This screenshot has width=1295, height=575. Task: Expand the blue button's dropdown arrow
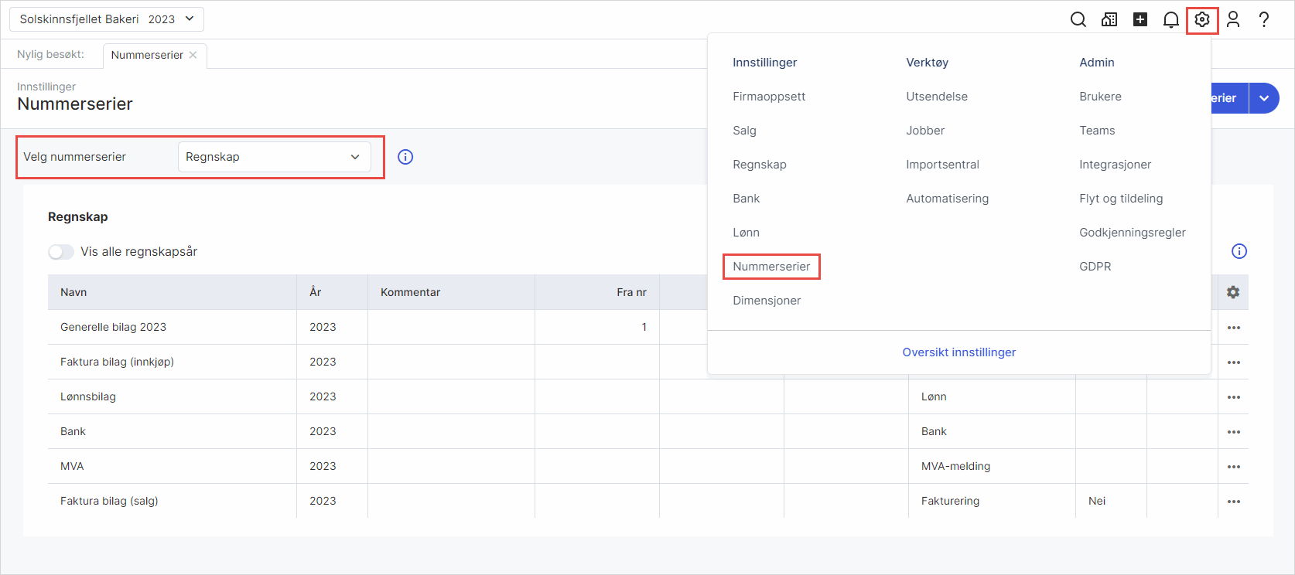[1264, 98]
